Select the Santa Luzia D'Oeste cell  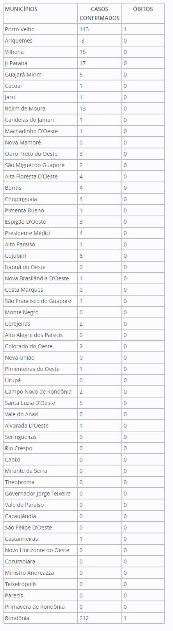click(41, 403)
